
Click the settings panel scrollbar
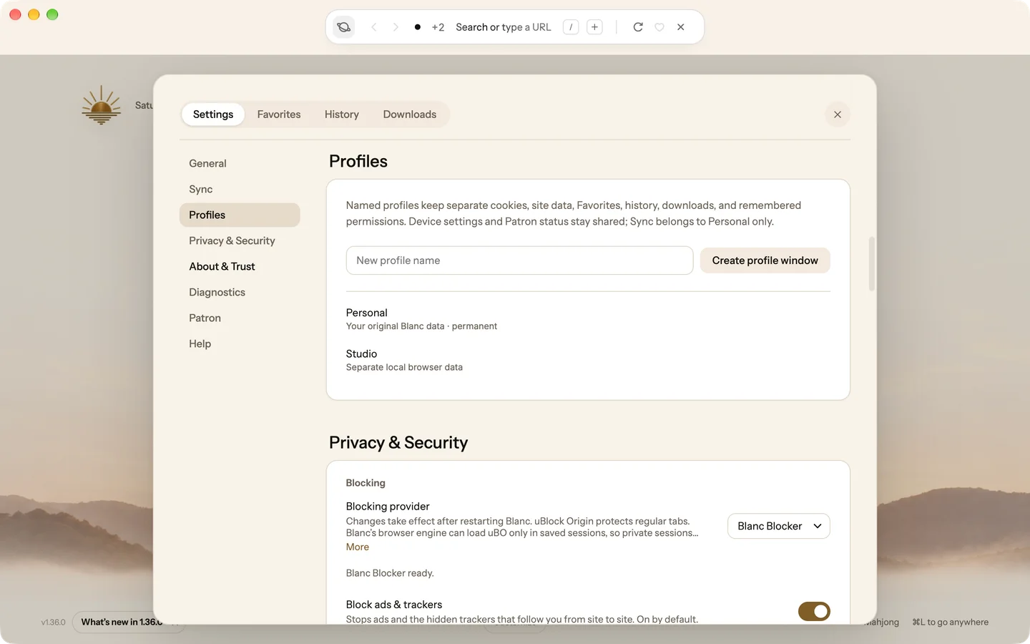871,263
